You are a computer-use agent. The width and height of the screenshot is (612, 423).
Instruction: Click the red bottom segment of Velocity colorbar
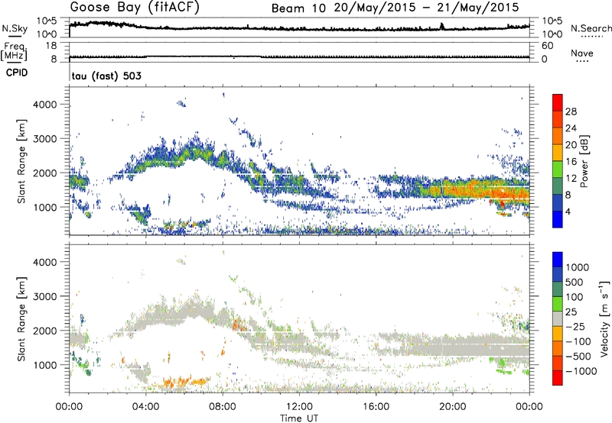[558, 378]
